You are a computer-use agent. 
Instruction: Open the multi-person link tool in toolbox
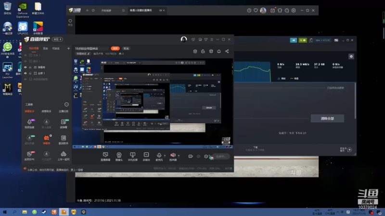coord(46,124)
